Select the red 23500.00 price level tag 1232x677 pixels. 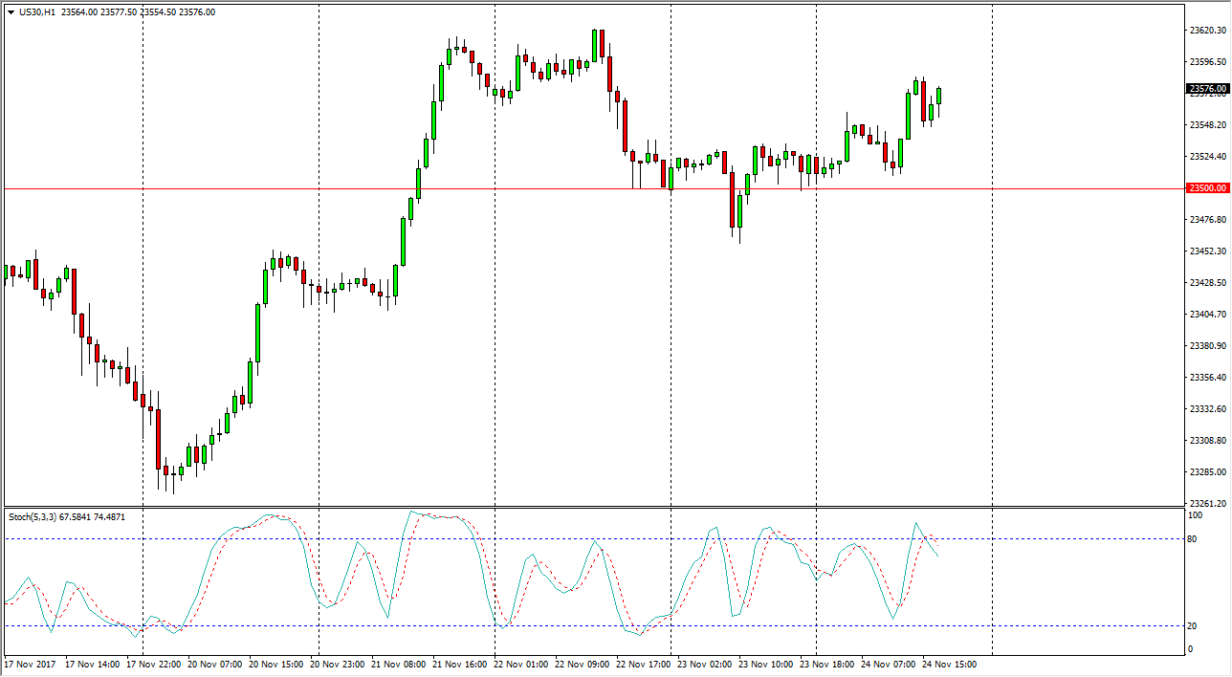[x=1208, y=188]
